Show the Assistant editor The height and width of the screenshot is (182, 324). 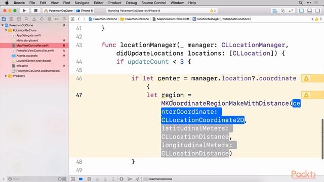283,11
